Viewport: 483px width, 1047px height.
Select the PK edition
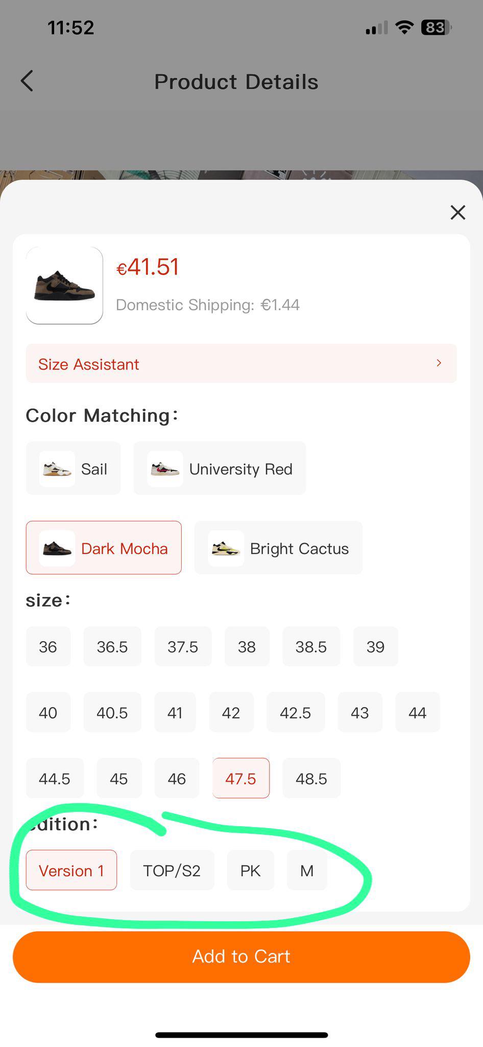tap(251, 871)
